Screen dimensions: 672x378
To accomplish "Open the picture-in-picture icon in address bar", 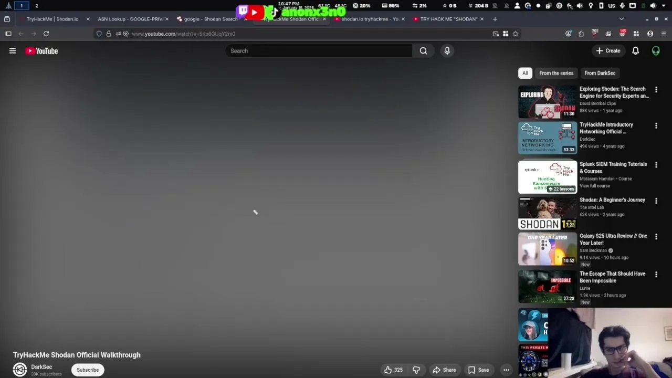I will click(496, 34).
